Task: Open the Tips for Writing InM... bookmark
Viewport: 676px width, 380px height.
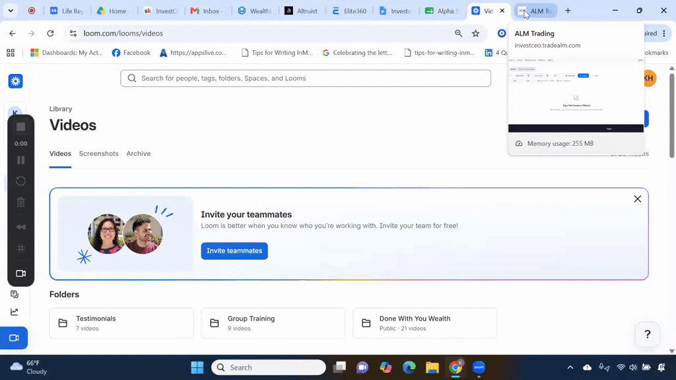Action: coord(277,53)
